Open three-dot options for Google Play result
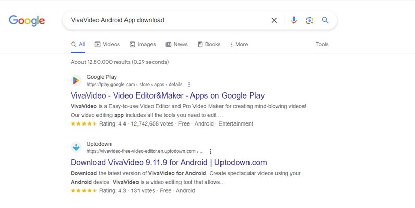 click(189, 85)
